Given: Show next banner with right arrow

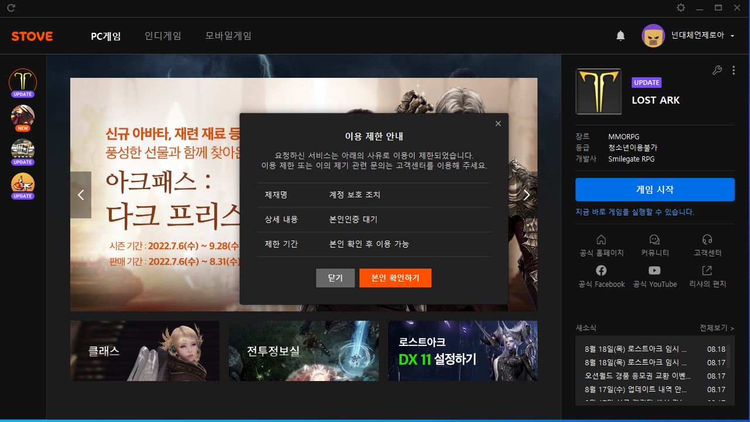Looking at the screenshot, I should (526, 195).
